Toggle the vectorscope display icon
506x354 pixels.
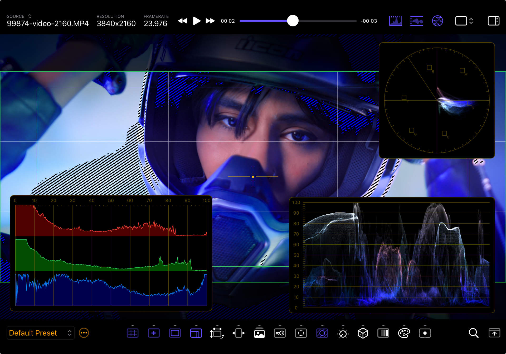(x=437, y=21)
